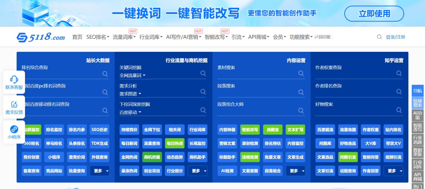Select the 每日热词 green button
425x189 pixels.
175,143
